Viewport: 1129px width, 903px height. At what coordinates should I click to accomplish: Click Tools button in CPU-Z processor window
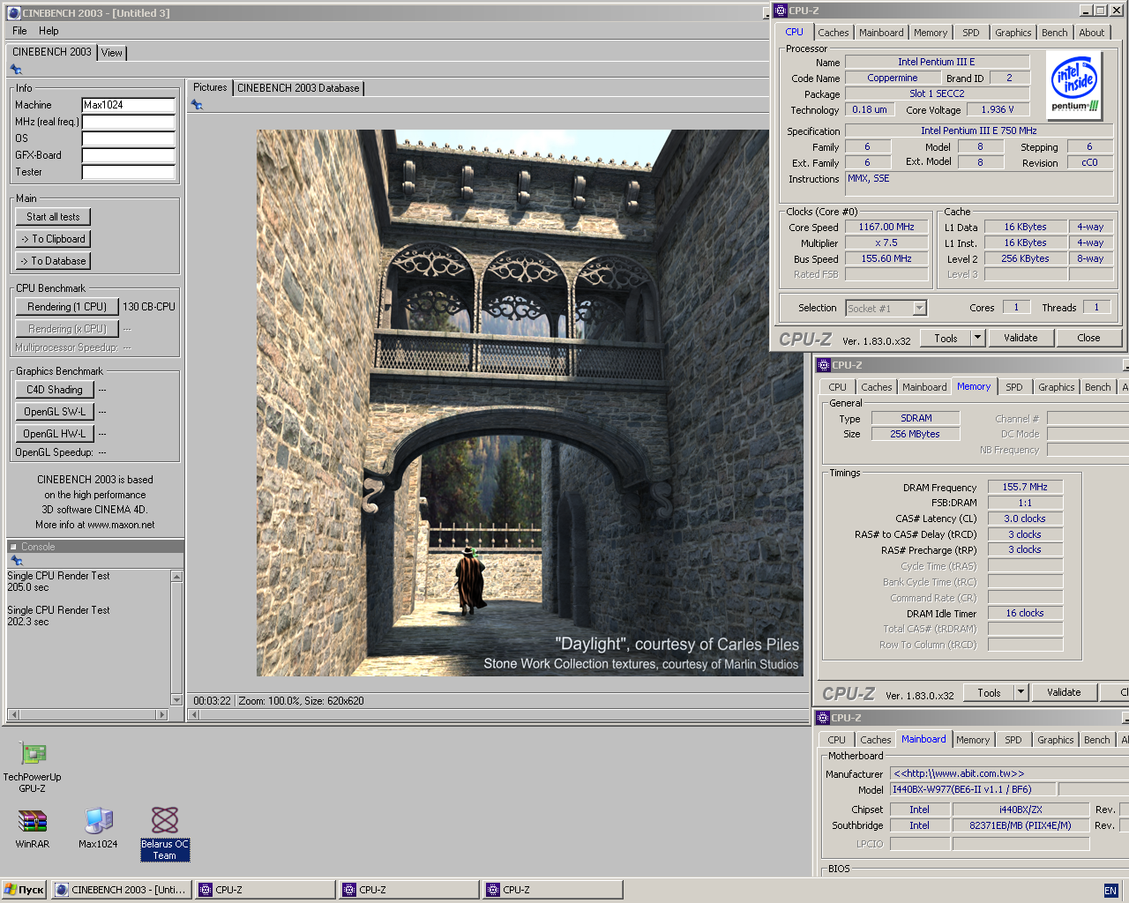tap(946, 339)
